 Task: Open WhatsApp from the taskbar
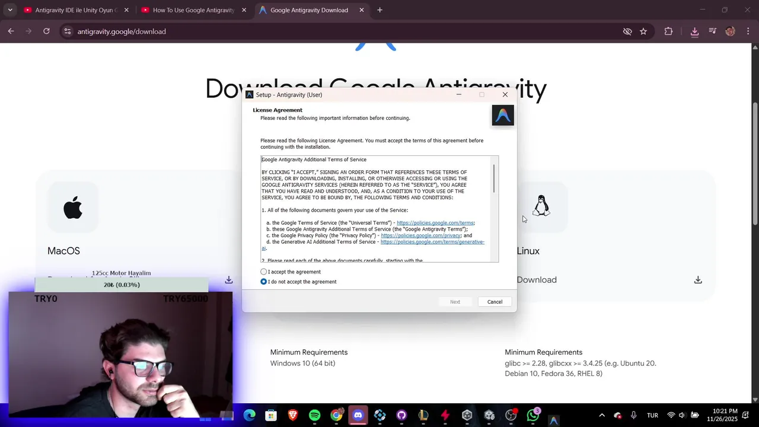point(532,415)
